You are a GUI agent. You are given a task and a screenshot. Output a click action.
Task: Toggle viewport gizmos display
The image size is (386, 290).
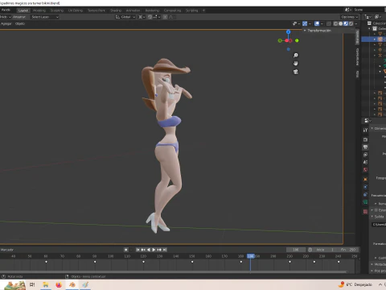[x=305, y=23]
